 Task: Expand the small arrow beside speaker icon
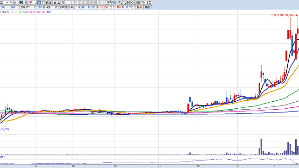pos(18,2)
